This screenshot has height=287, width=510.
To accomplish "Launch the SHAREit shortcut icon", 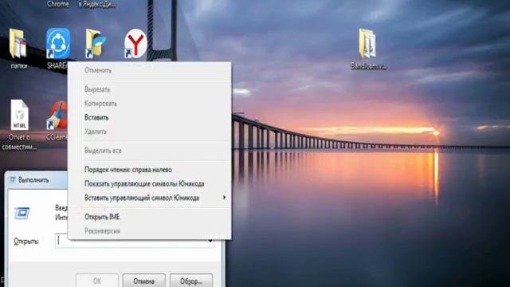I will coord(58,44).
